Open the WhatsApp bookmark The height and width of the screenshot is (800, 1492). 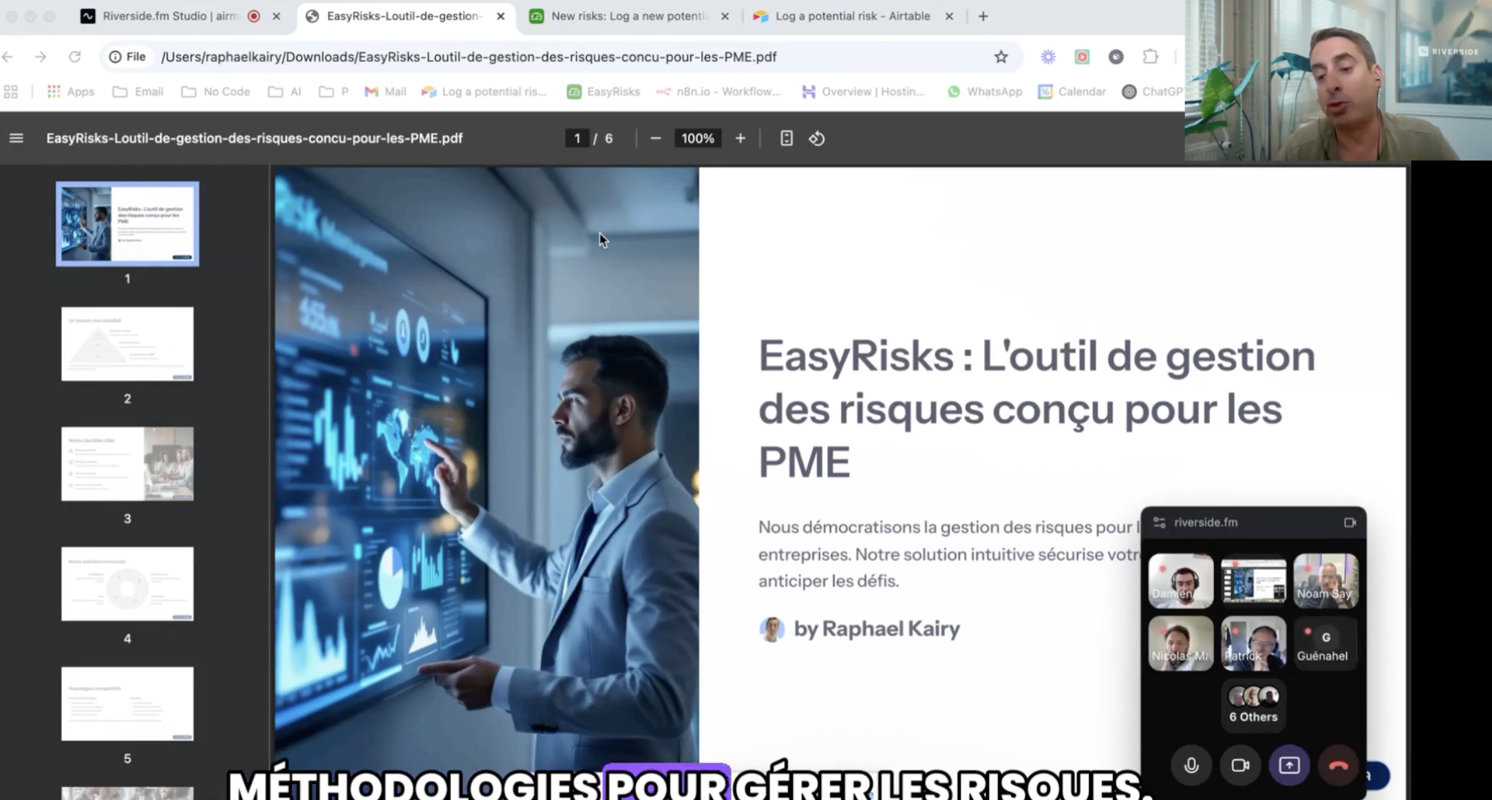coord(985,92)
